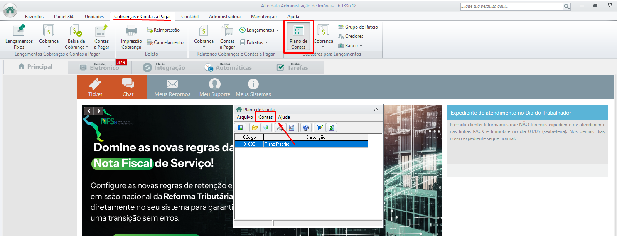Close the Plano de Contas window
The image size is (617, 236).
[x=376, y=110]
